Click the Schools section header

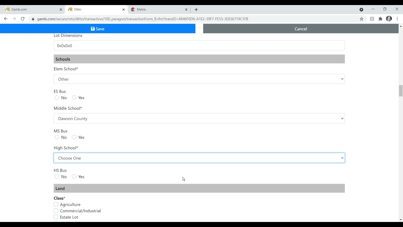(x=199, y=59)
